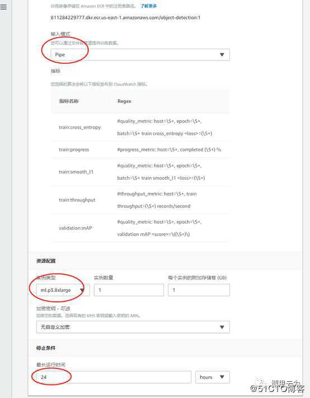310x398 pixels.
Task: Click the instance count field
Action: [129, 290]
